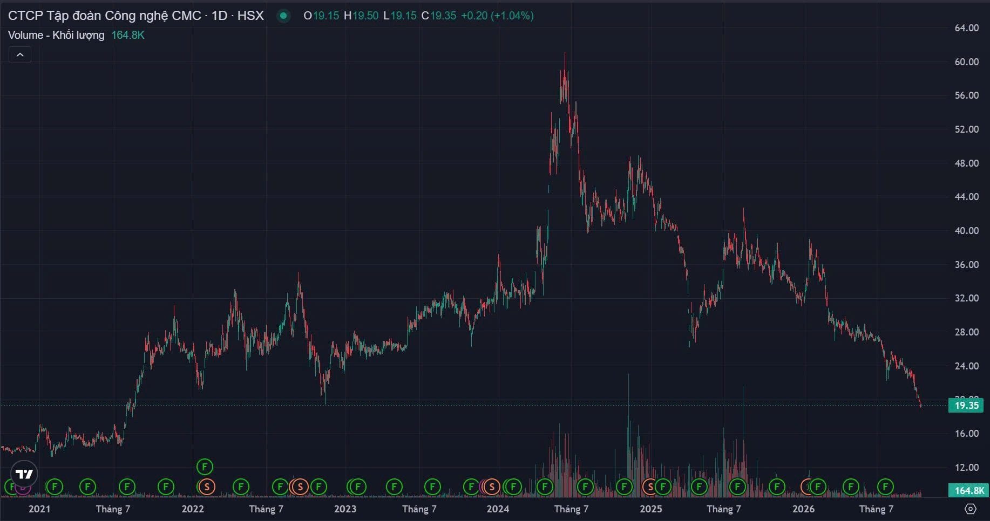Click the 32.00 price axis label
Screen dimensions: 990x521
(966, 298)
